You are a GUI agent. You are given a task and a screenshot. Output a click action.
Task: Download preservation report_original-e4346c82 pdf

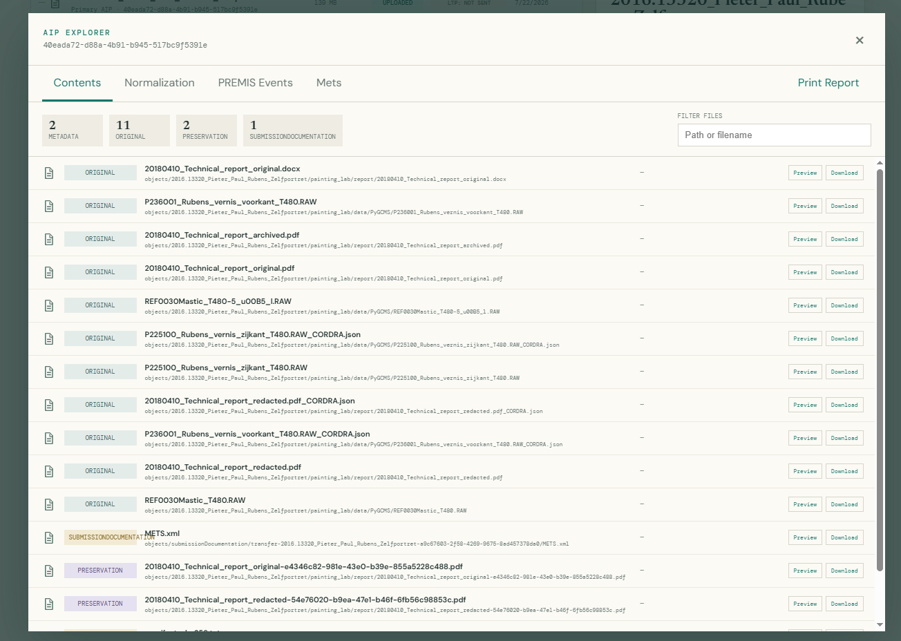844,571
